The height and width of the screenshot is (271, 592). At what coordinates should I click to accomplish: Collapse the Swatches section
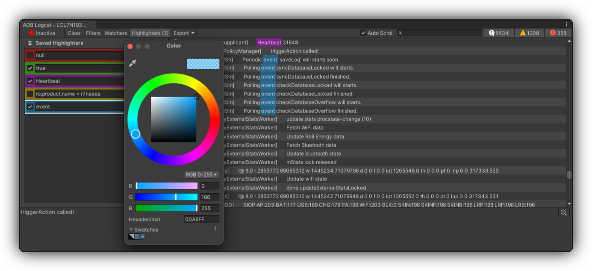131,230
